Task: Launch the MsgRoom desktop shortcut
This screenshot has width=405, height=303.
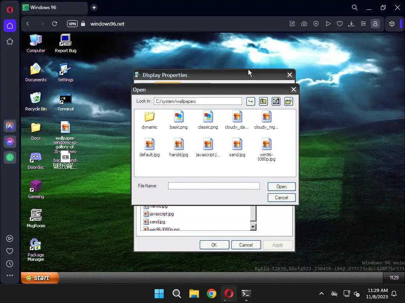Action: 36,219
